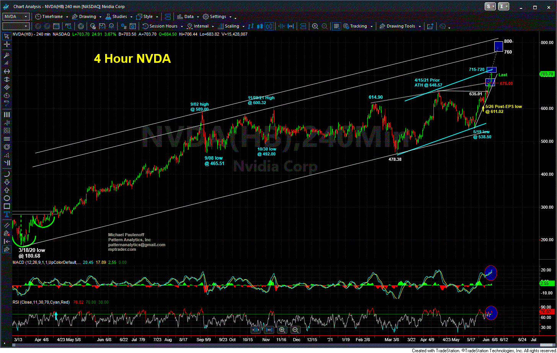Click the 703.70 last price marker on axis
Screen dimensions: 557x353
[x=547, y=74]
